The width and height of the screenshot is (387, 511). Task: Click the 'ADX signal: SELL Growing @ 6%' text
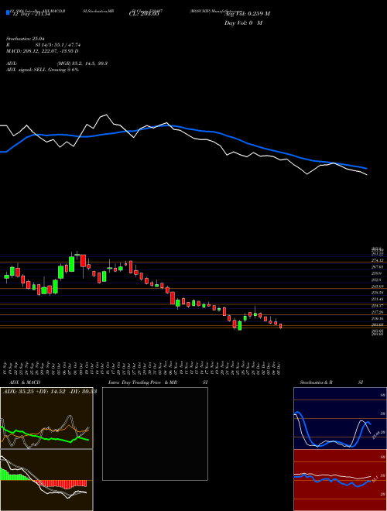coord(43,70)
